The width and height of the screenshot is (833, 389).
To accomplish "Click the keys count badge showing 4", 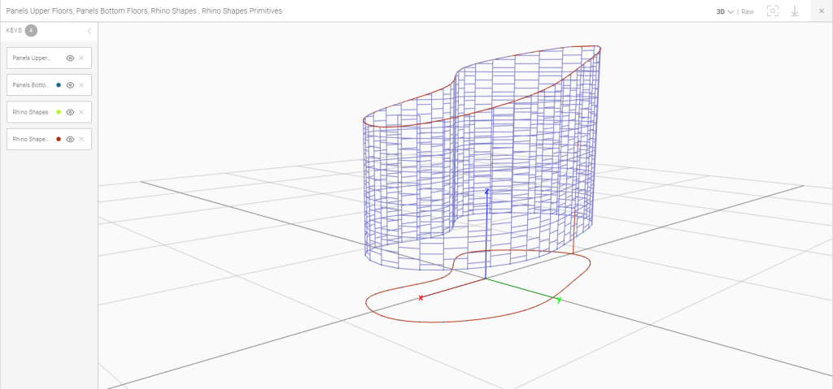I will tap(31, 31).
